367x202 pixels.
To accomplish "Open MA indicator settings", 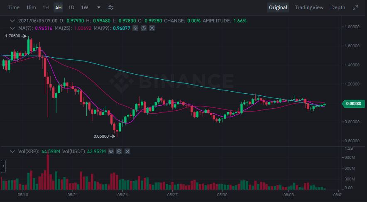I will pos(144,28).
